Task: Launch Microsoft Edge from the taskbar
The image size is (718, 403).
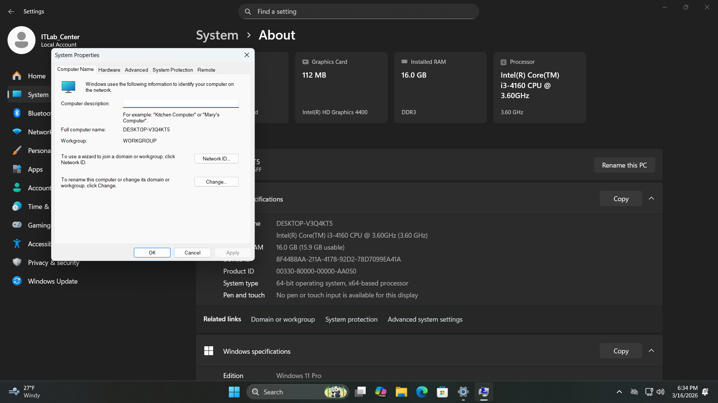Action: coord(422,392)
